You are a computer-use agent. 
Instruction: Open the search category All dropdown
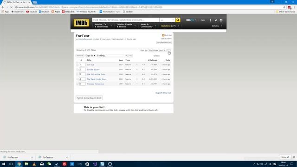tap(167, 20)
